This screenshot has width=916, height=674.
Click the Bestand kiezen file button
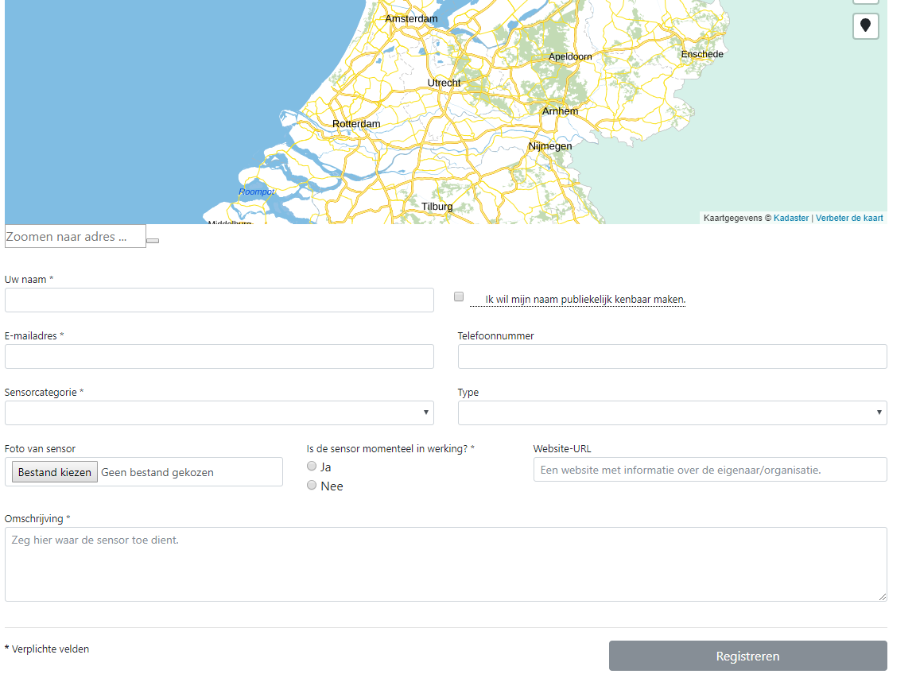click(x=55, y=472)
